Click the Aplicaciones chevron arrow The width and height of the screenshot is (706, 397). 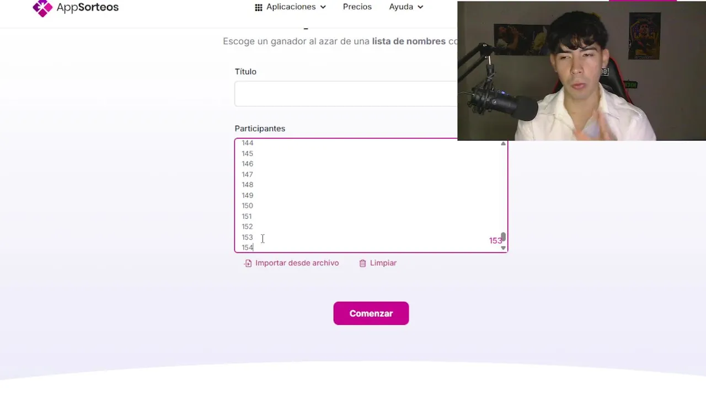pos(323,7)
